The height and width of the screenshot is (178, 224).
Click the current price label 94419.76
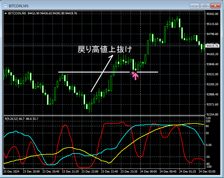tap(212, 46)
